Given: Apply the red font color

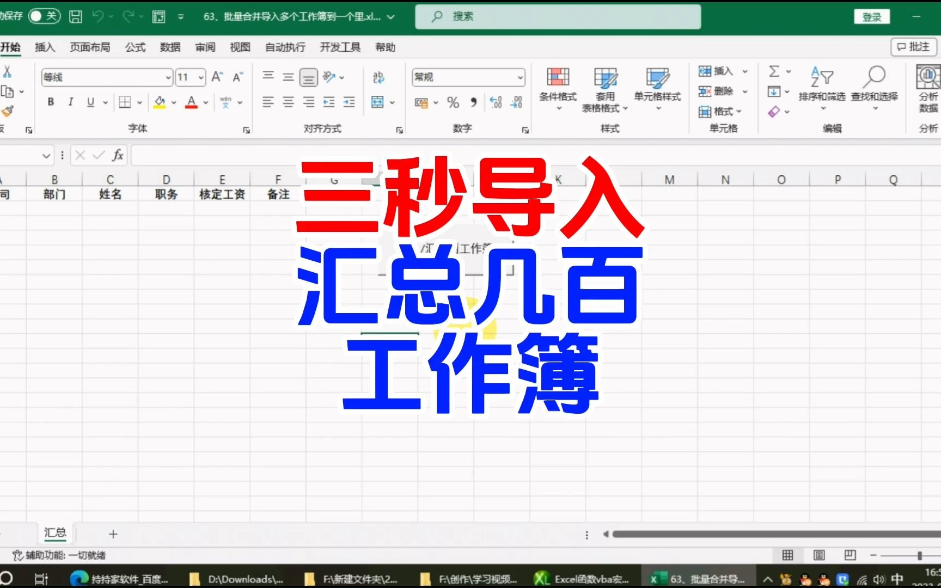Looking at the screenshot, I should click(191, 102).
